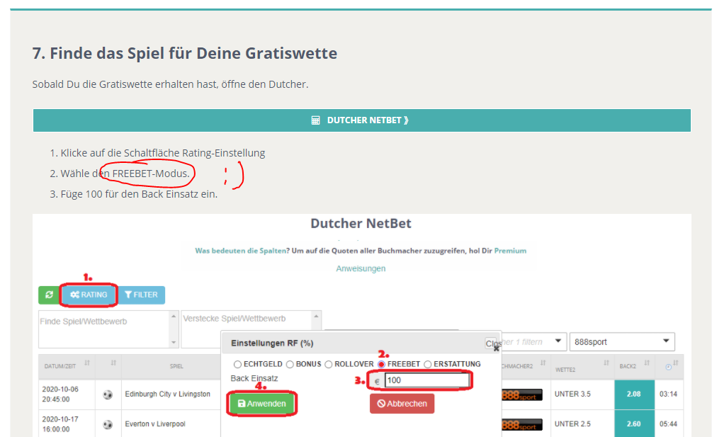Click the 05:44 time cell

coord(669,424)
